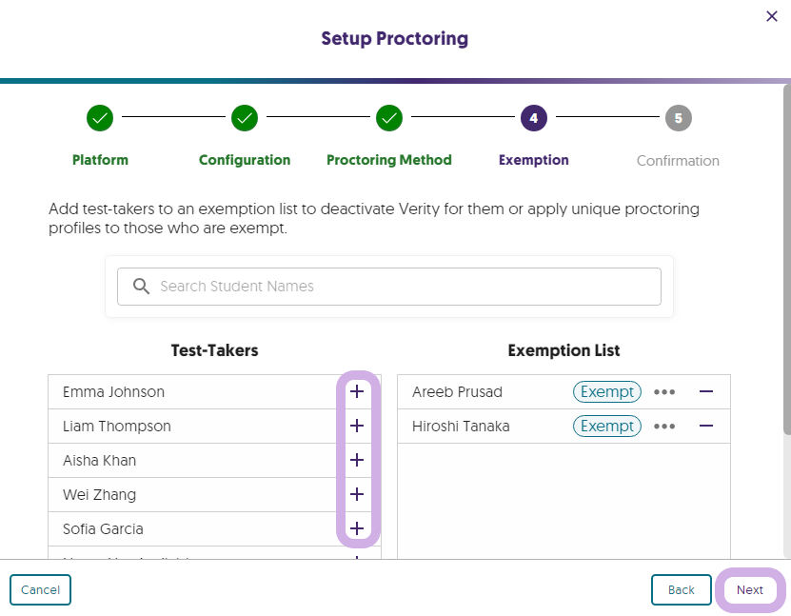
Task: Select step 5 Confirmation
Action: pos(678,119)
